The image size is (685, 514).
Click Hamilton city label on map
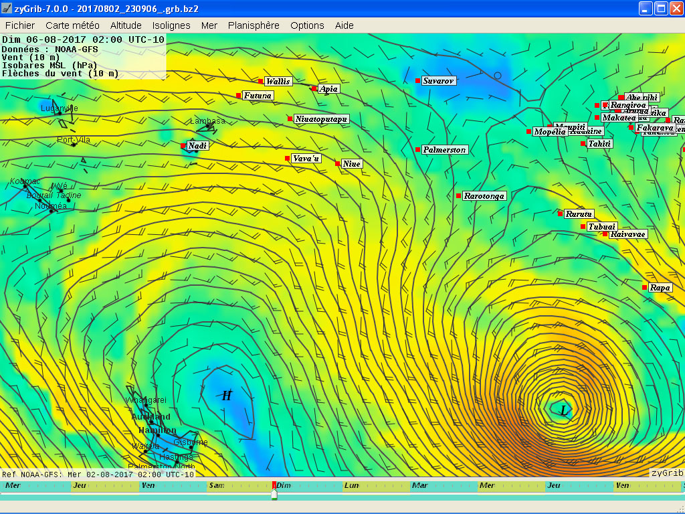tap(157, 430)
